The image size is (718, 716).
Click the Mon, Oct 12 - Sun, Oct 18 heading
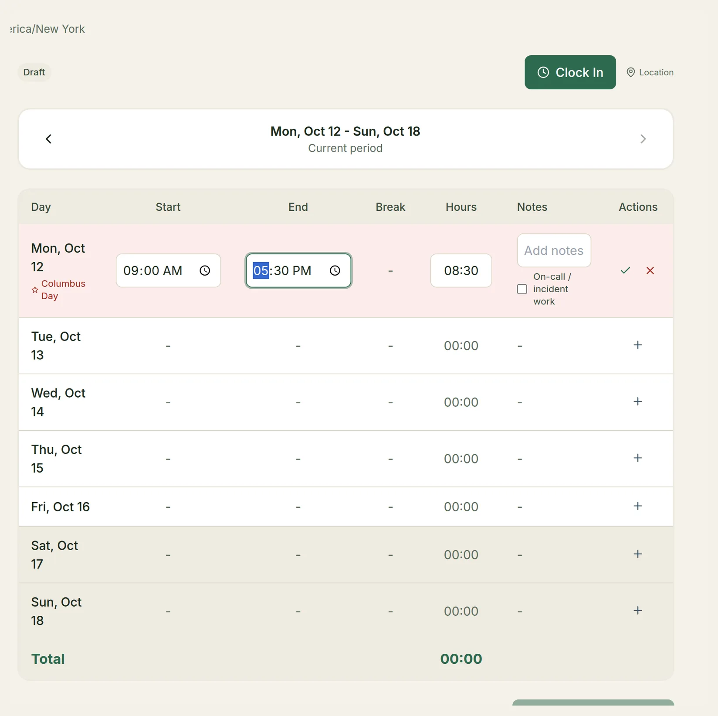(345, 132)
